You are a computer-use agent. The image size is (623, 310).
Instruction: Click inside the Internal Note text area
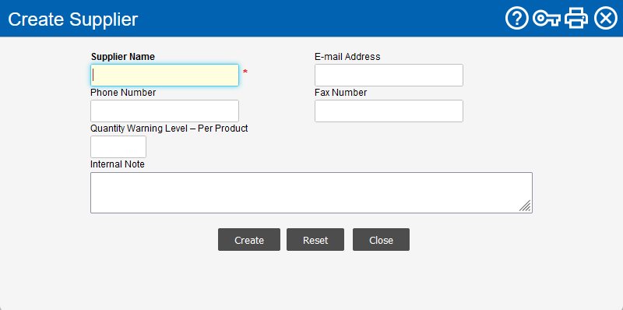point(311,192)
